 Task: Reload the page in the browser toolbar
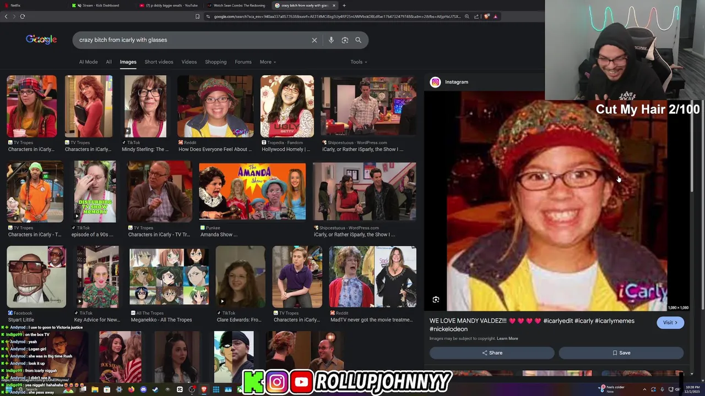coord(23,16)
